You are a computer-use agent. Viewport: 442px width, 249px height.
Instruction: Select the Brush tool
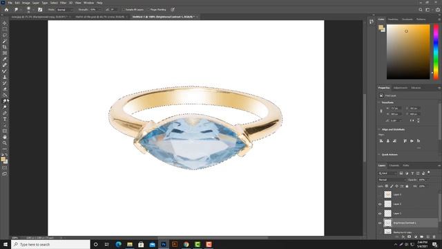click(5, 71)
